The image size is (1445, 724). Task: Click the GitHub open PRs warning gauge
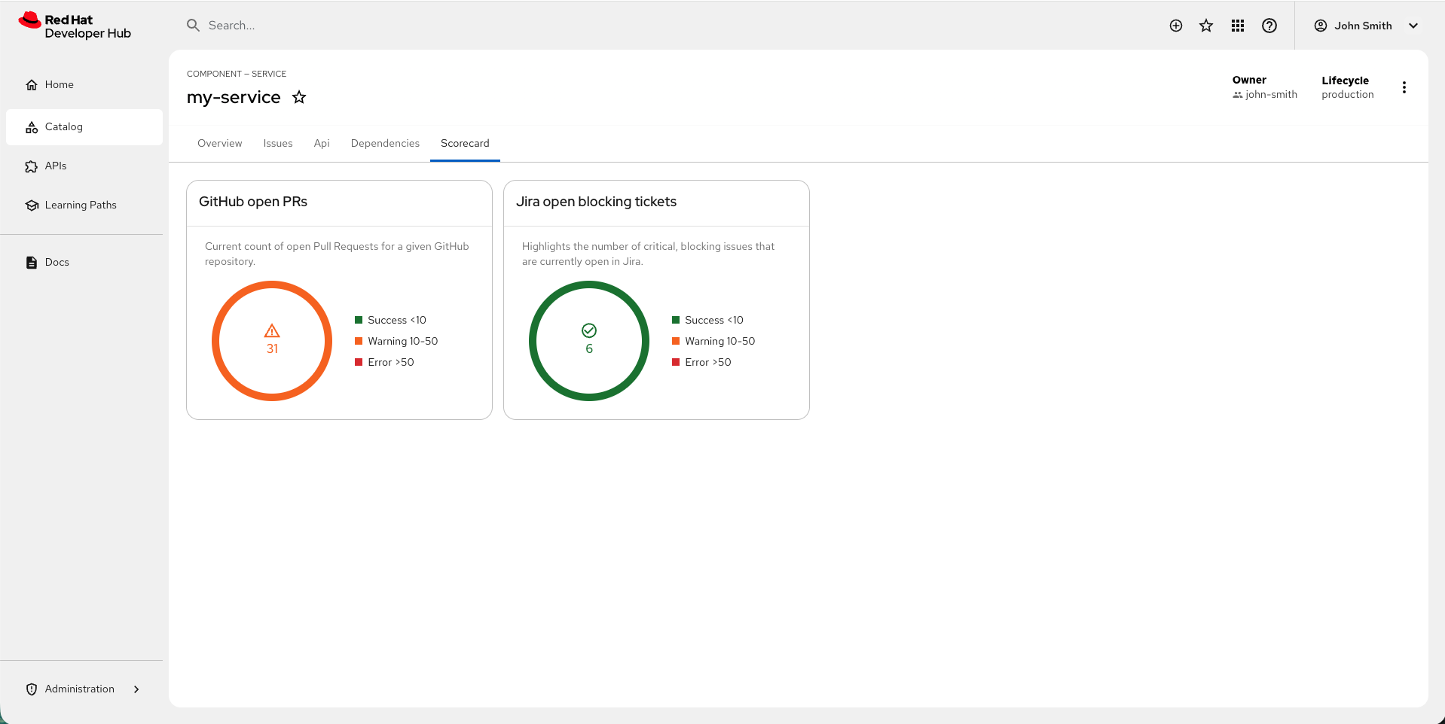272,341
